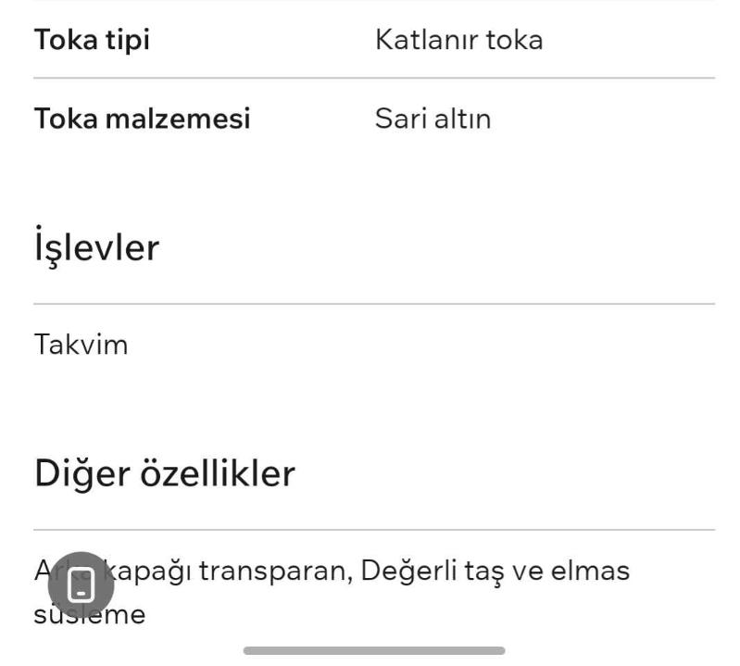Viewport: 740px width, 666px height.
Task: Tap the "Diğer özellikler" section heading
Action: [x=165, y=473]
